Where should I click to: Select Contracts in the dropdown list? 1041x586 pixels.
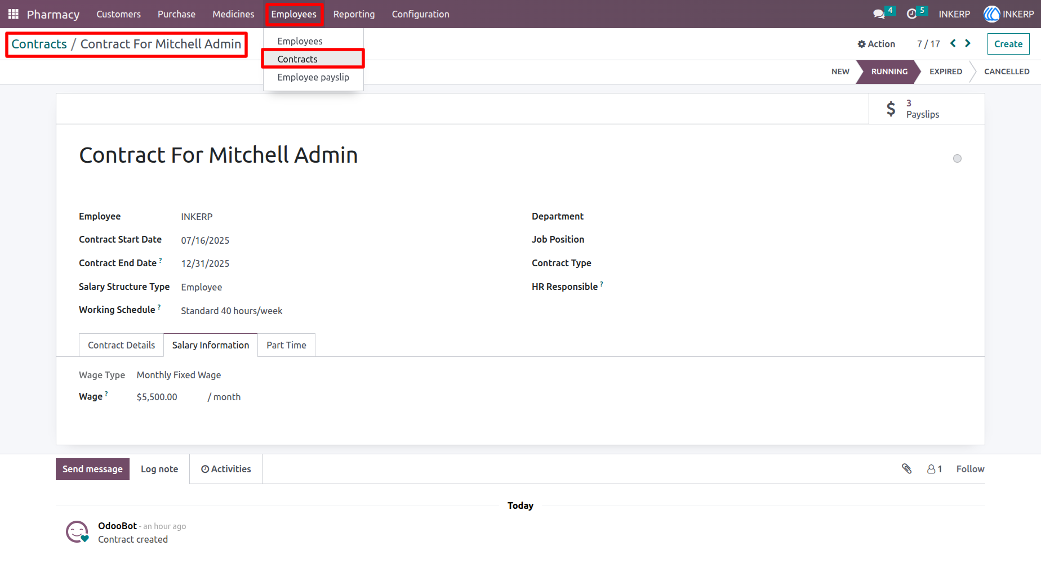(x=313, y=59)
